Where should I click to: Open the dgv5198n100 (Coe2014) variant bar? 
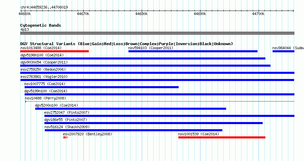click(143, 58)
